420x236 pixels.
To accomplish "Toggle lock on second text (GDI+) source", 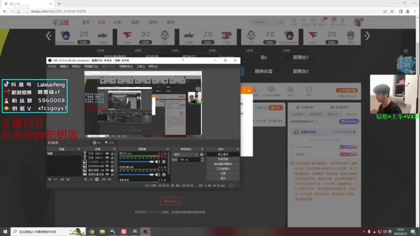I will click(x=112, y=158).
